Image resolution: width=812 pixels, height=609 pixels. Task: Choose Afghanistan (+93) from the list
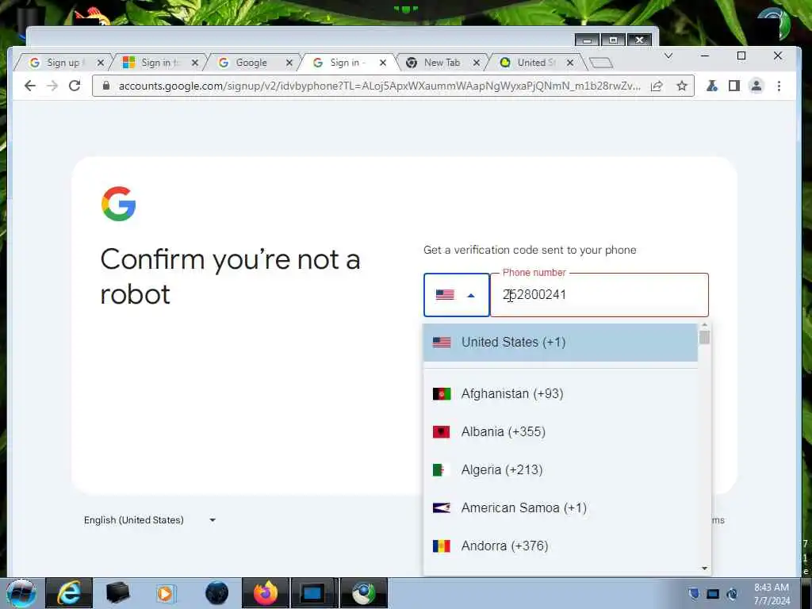pos(561,394)
